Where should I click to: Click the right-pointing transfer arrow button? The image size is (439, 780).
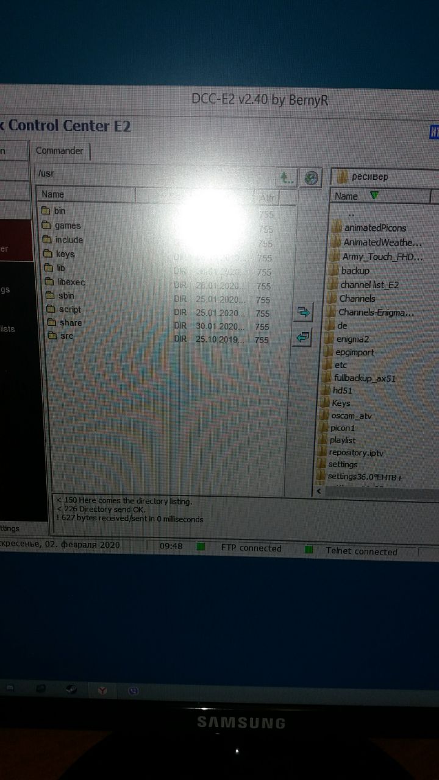point(303,313)
